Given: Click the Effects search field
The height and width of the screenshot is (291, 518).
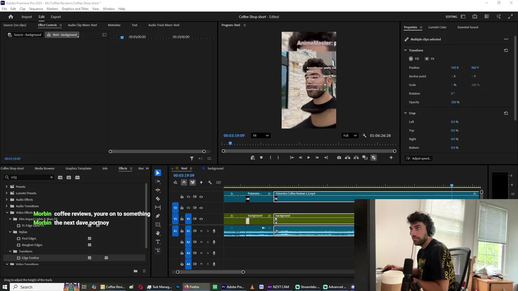Looking at the screenshot, I should click(29, 177).
